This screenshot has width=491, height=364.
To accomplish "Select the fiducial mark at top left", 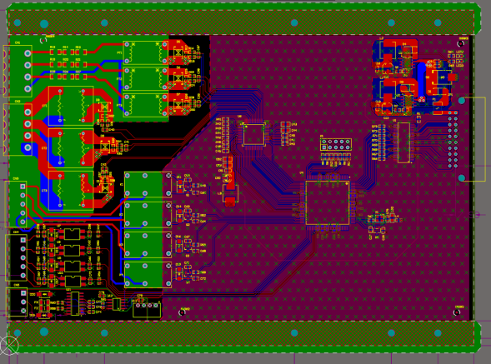I will pyautogui.click(x=43, y=40).
